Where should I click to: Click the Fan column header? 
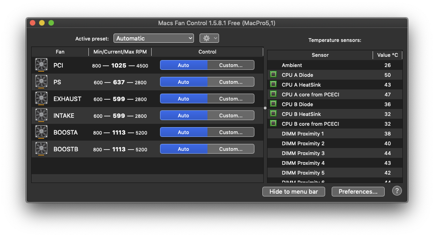(60, 52)
